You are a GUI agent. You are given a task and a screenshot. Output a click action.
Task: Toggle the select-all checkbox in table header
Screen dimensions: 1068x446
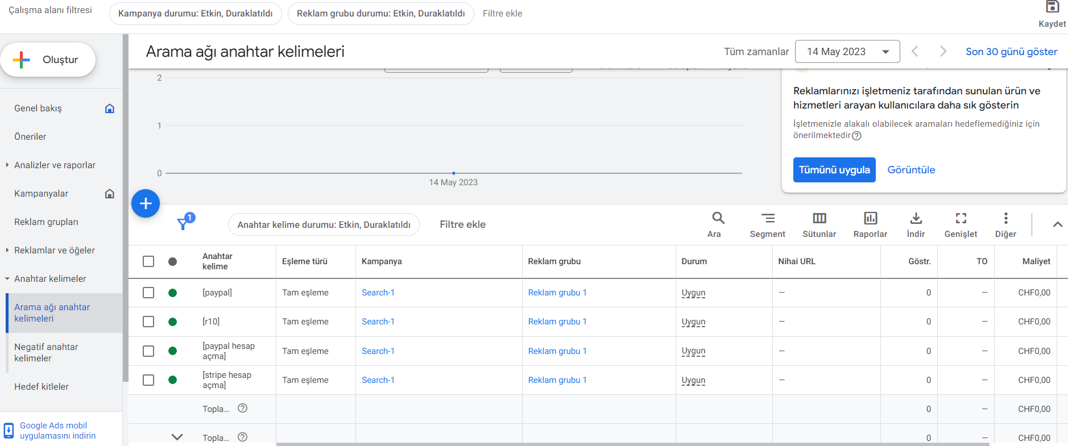tap(148, 261)
